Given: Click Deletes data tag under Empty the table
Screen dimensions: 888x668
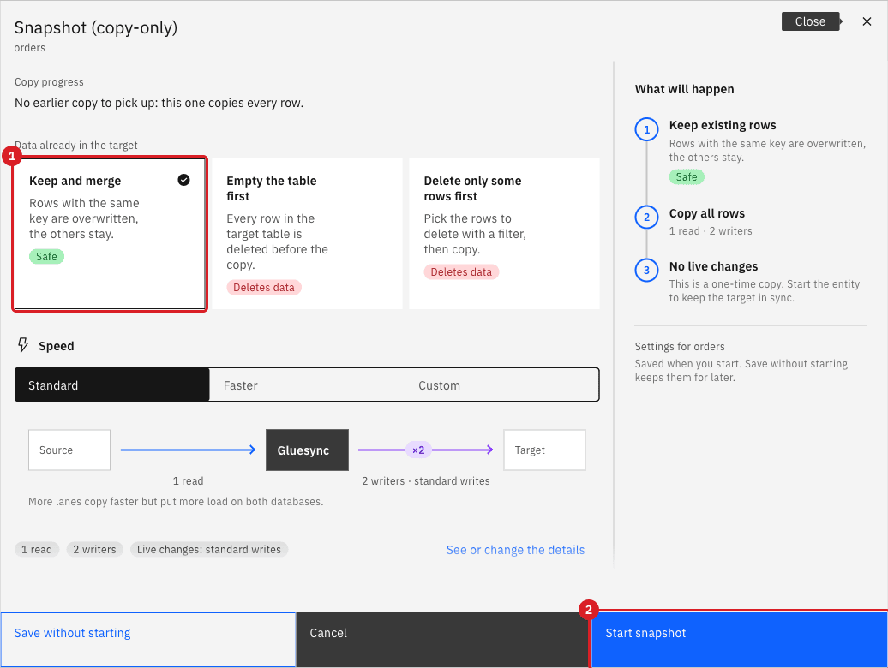Looking at the screenshot, I should [x=264, y=288].
